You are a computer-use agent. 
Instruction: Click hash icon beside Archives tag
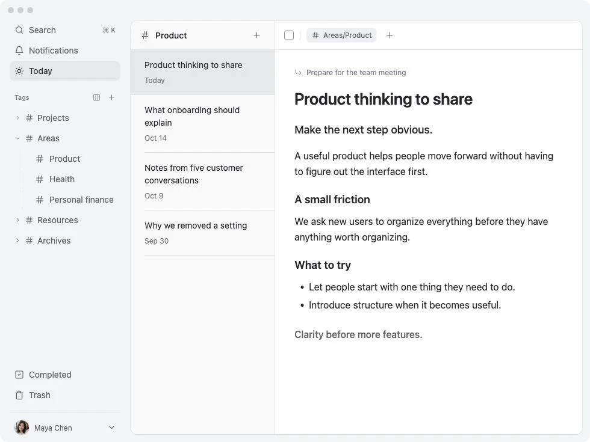(x=29, y=241)
